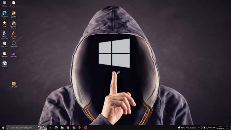Click the search highlights image in taskbar
Image resolution: width=231 pixels, height=130 pixels.
42,127
